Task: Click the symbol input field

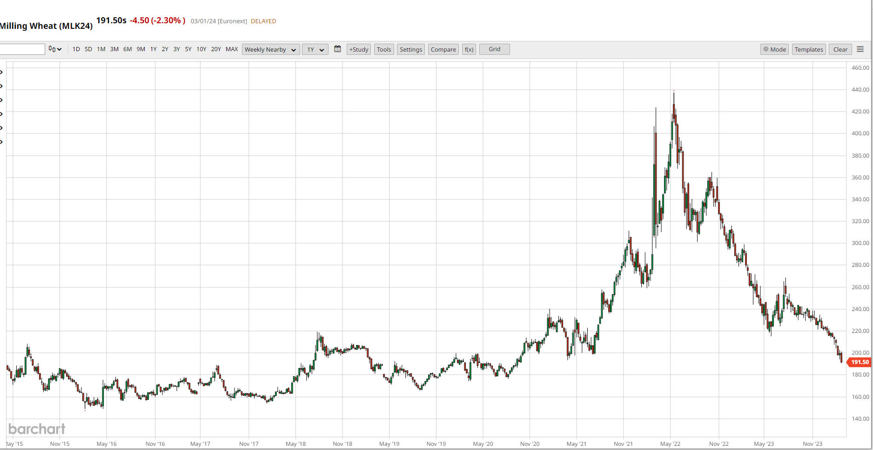Action: (22, 49)
